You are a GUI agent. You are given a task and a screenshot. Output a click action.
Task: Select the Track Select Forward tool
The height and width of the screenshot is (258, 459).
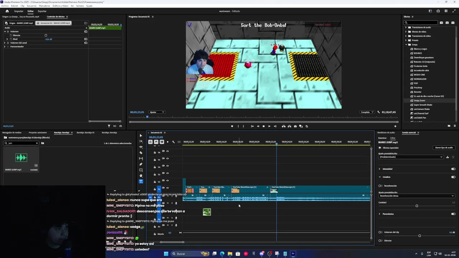coord(141,141)
